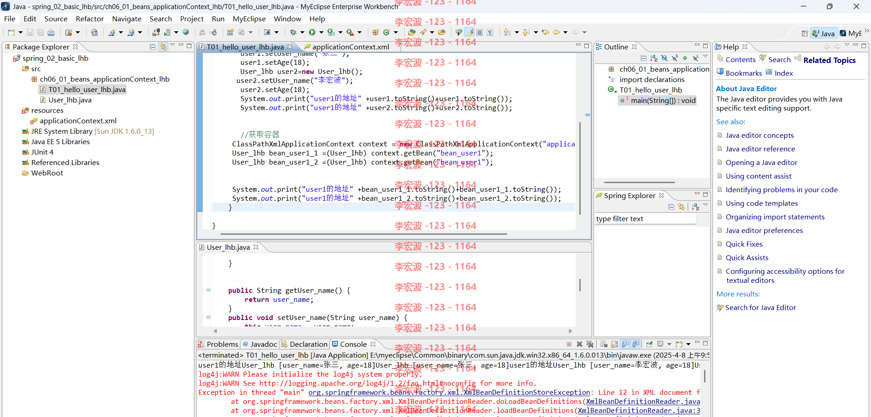This screenshot has width=871, height=417.
Task: Switch to applicationContext.xml editor tab
Action: [x=346, y=47]
